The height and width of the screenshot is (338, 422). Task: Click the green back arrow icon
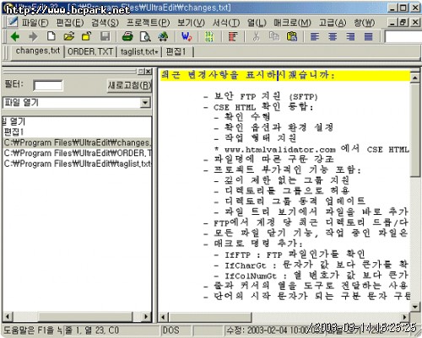[x=15, y=36]
